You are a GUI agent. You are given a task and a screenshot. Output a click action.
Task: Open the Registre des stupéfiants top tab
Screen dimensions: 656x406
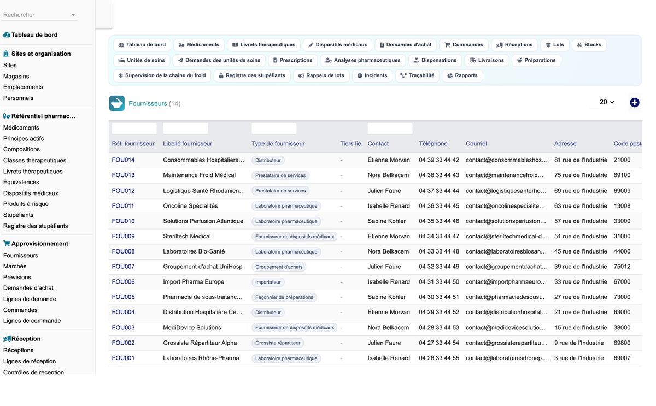pyautogui.click(x=251, y=75)
